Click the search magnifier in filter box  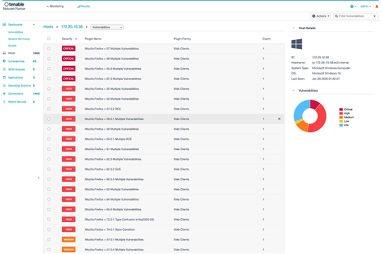click(336, 16)
